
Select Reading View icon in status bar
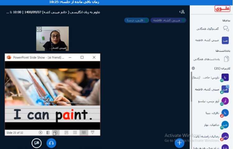pyautogui.click(x=84, y=133)
